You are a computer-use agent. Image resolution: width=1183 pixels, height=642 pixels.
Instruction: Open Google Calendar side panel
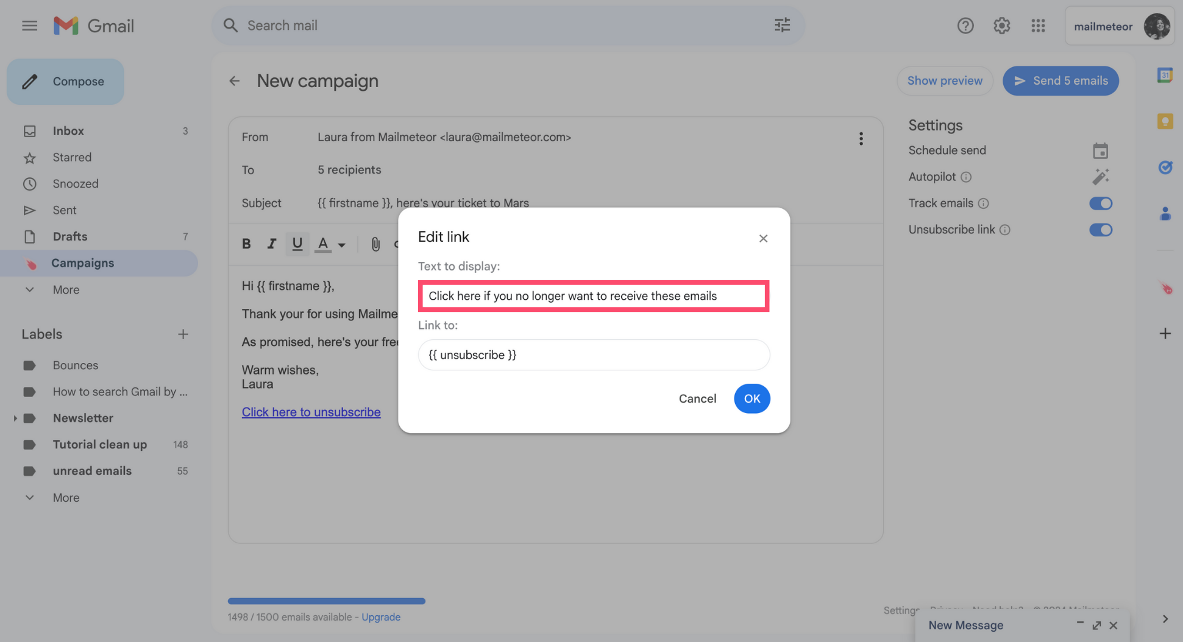1165,75
